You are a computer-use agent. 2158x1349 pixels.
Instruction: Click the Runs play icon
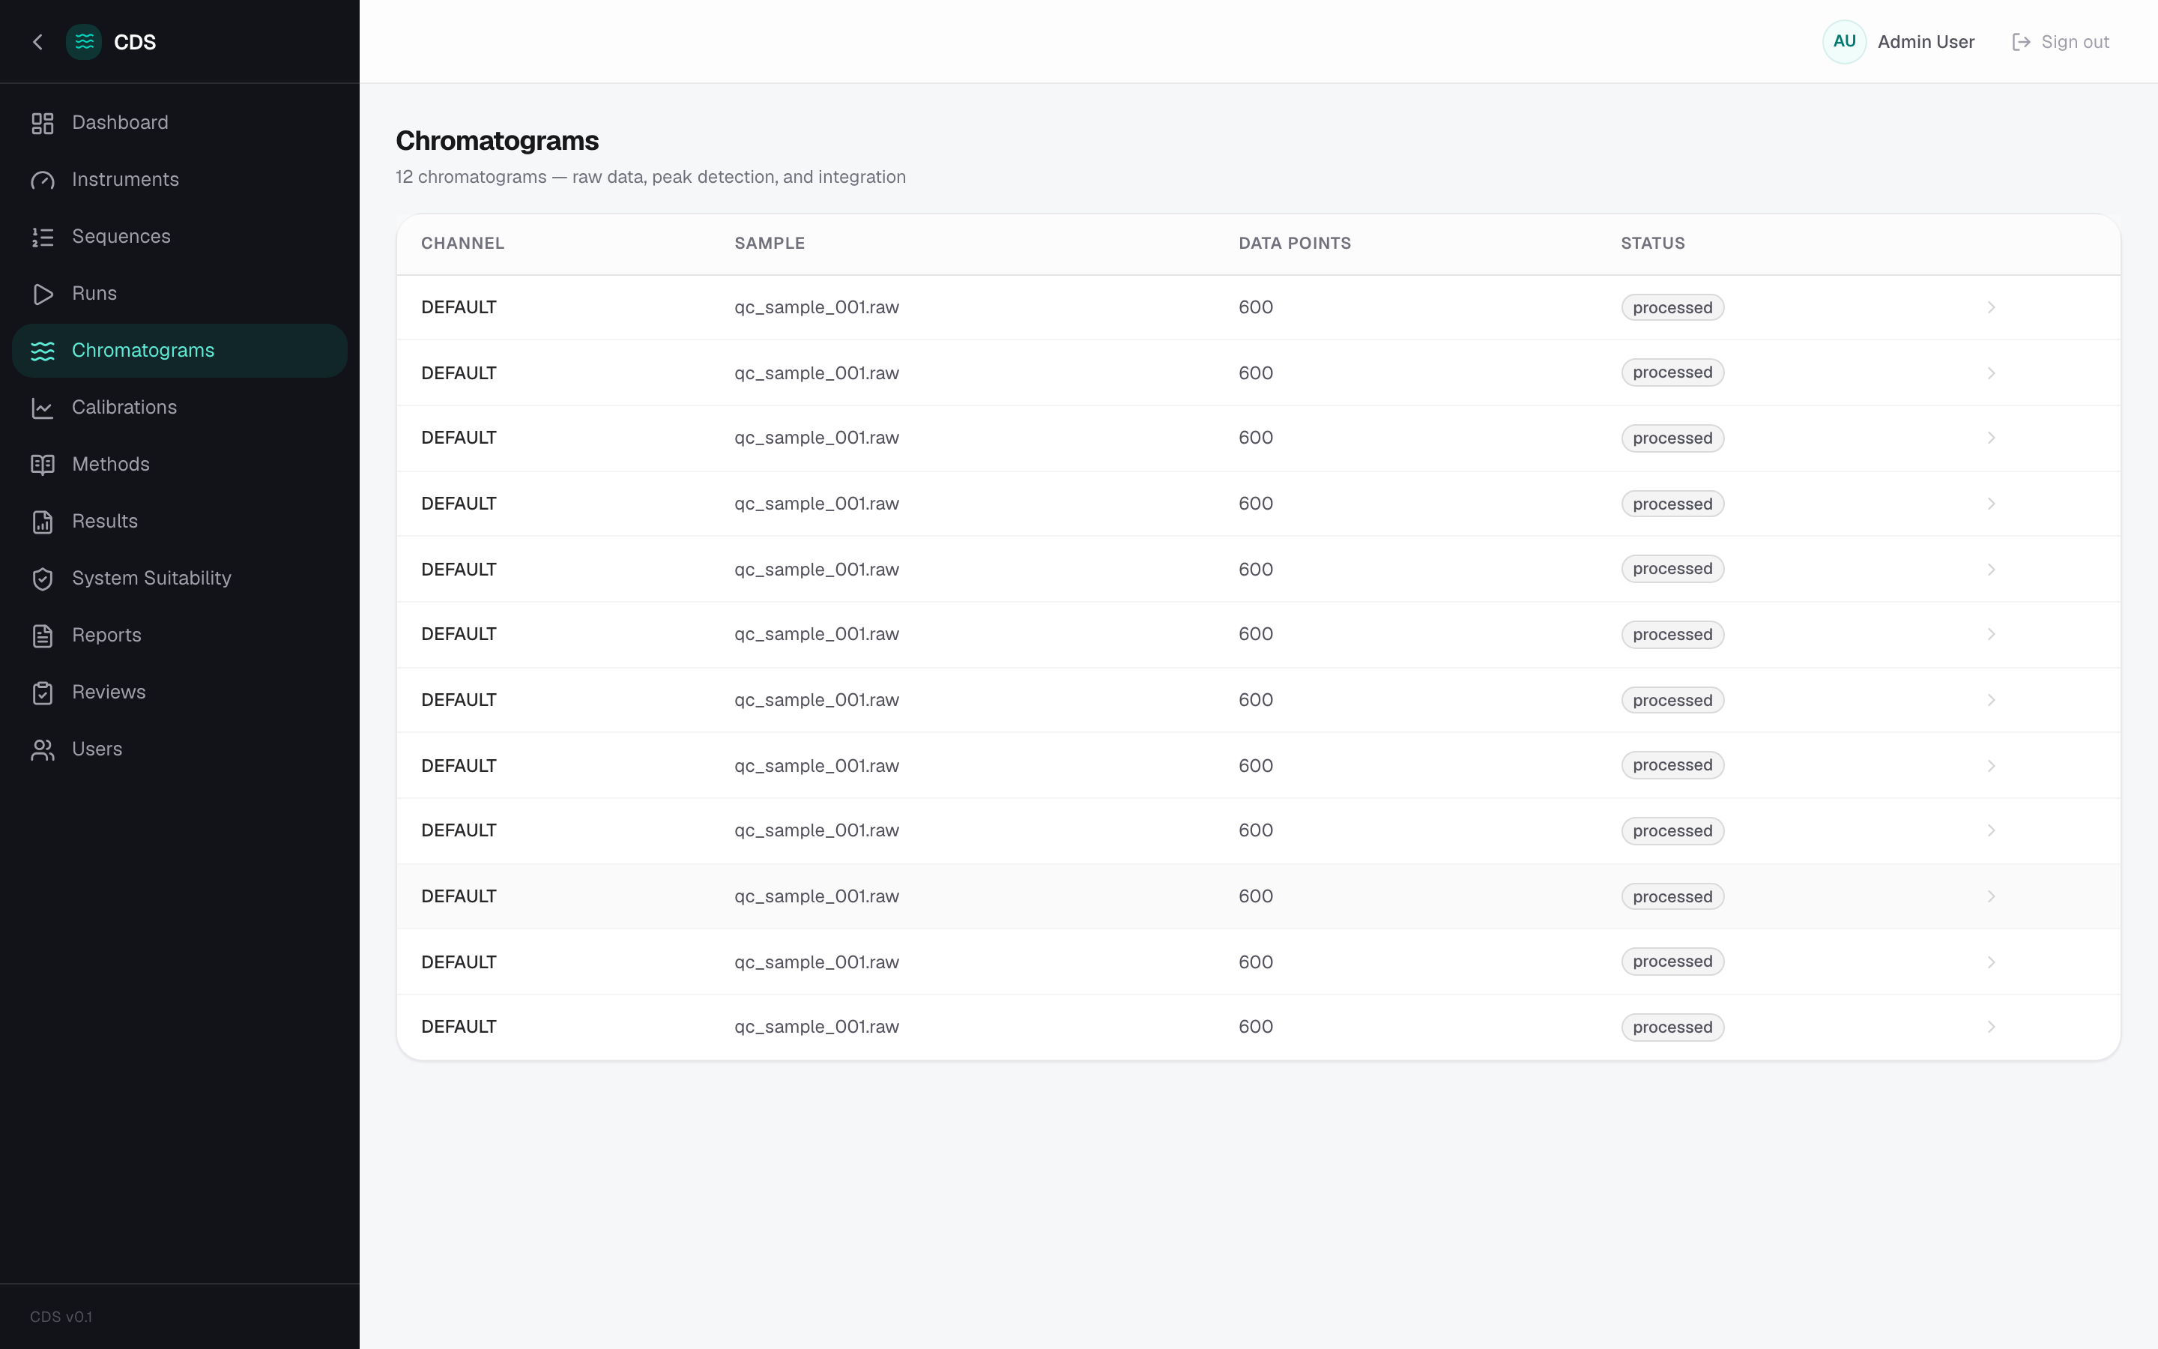[x=43, y=295]
